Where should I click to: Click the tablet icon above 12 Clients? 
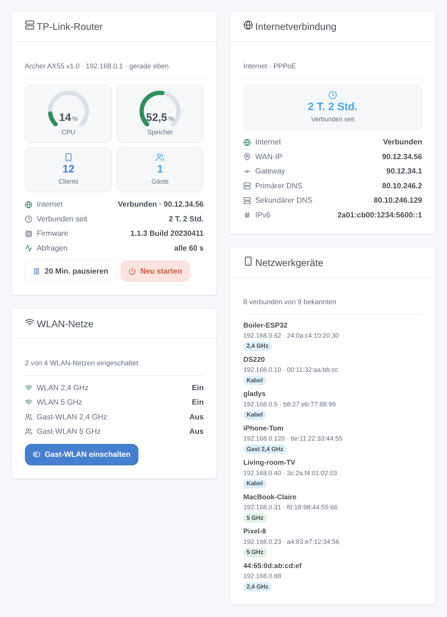tap(68, 157)
